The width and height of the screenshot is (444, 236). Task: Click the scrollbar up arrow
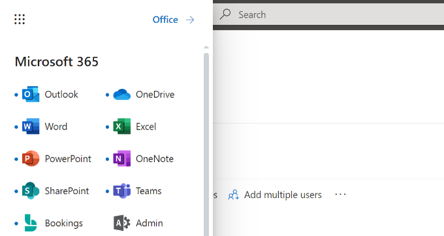tap(206, 47)
